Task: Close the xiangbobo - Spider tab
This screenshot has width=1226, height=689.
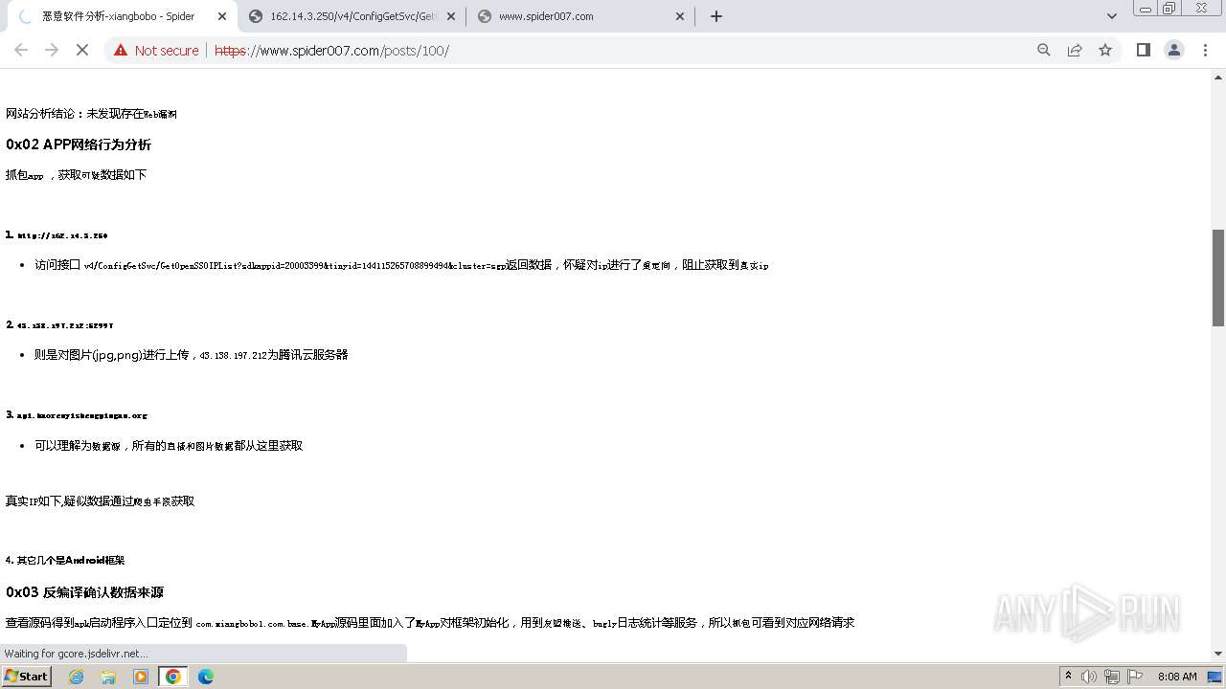Action: pos(221,16)
